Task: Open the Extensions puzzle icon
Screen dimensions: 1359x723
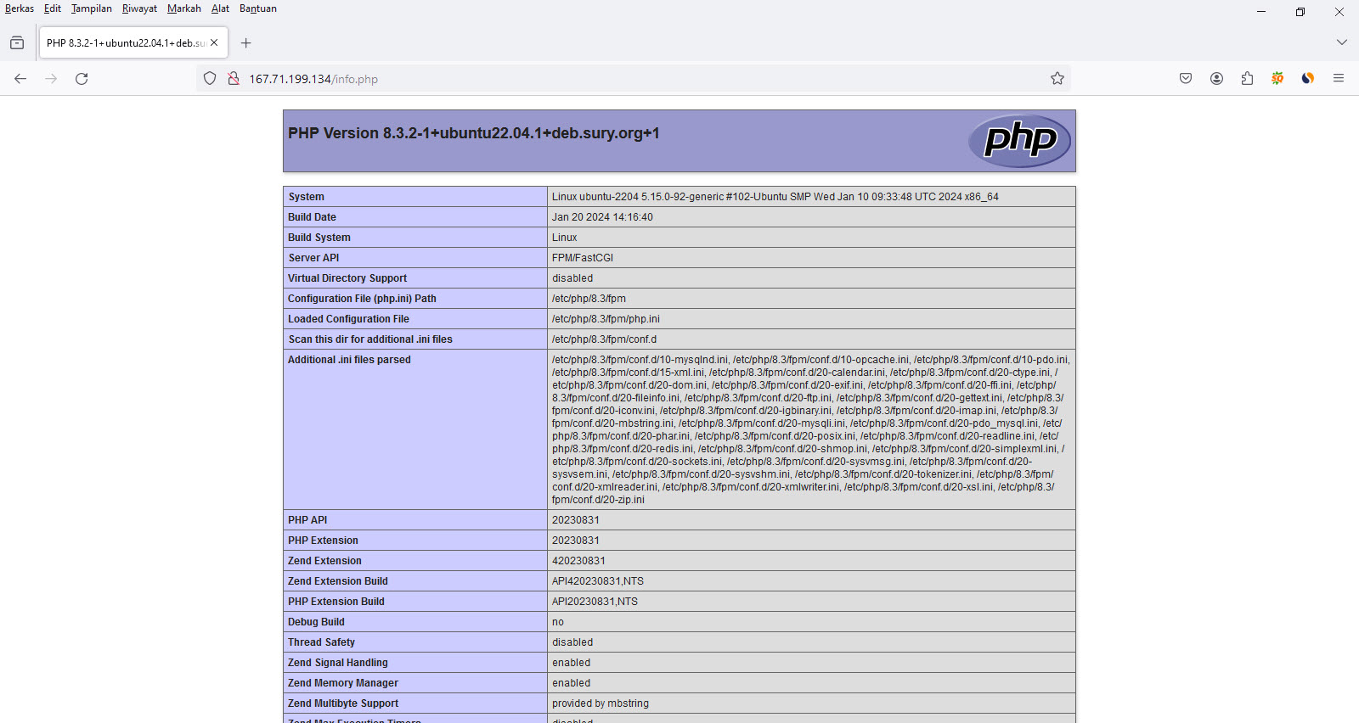Action: (1247, 79)
